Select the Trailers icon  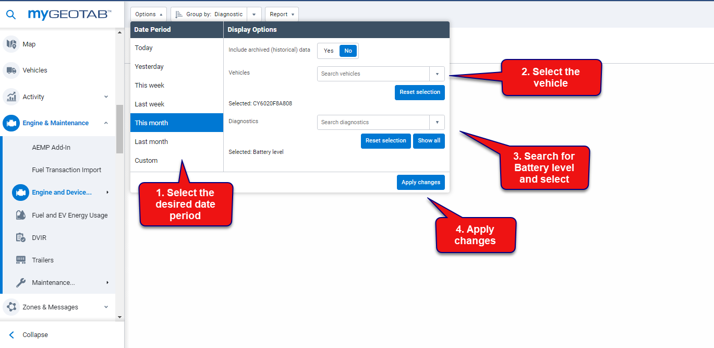[x=21, y=260]
